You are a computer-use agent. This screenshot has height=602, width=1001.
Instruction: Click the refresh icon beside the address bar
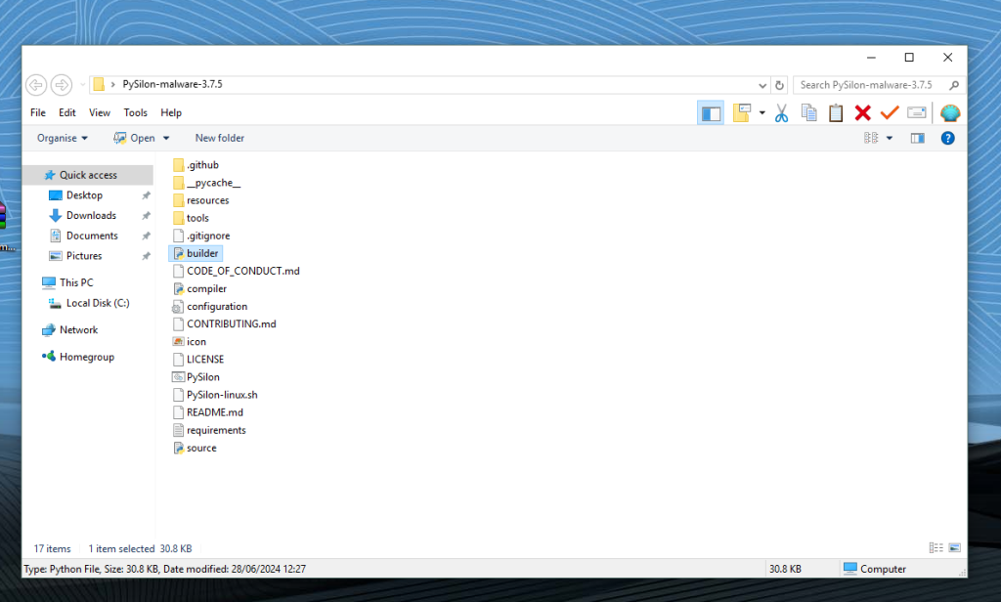(x=779, y=84)
